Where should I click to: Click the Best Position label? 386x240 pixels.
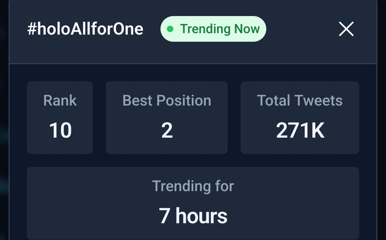pos(167,101)
